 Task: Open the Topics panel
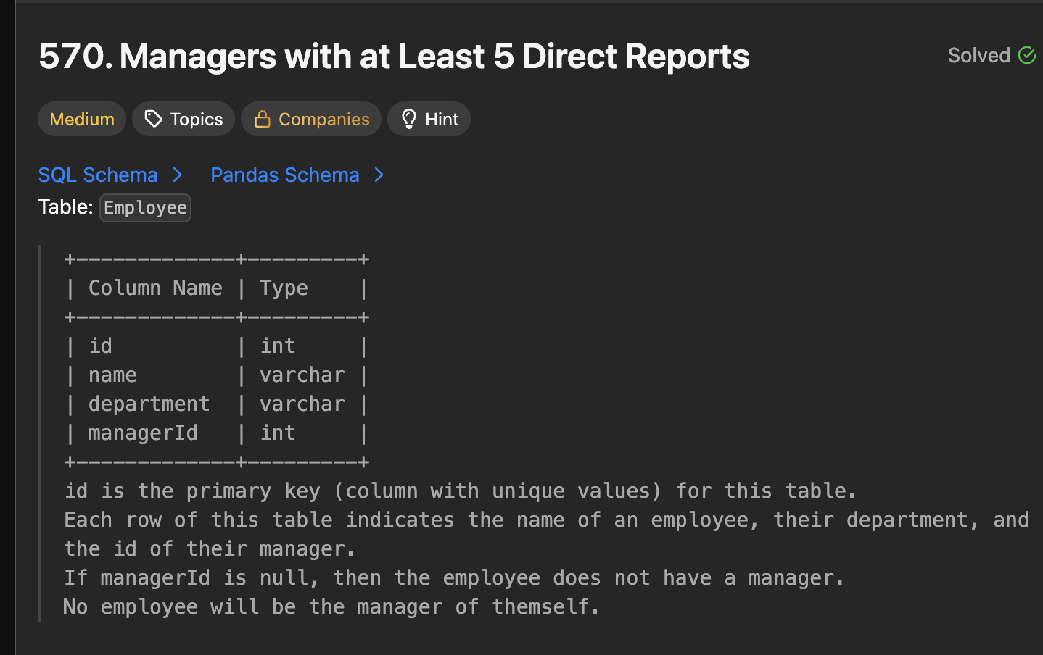pos(183,118)
